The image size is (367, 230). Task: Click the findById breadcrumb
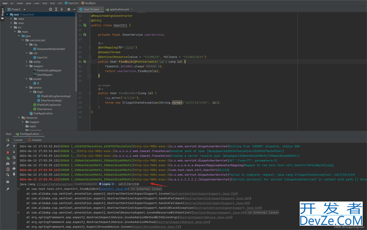[x=88, y=3]
